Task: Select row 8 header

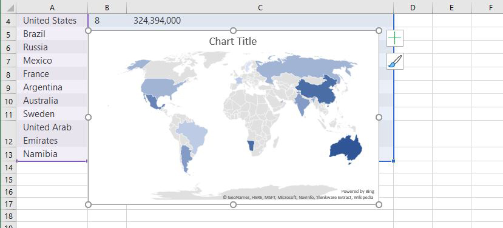Action: point(8,74)
